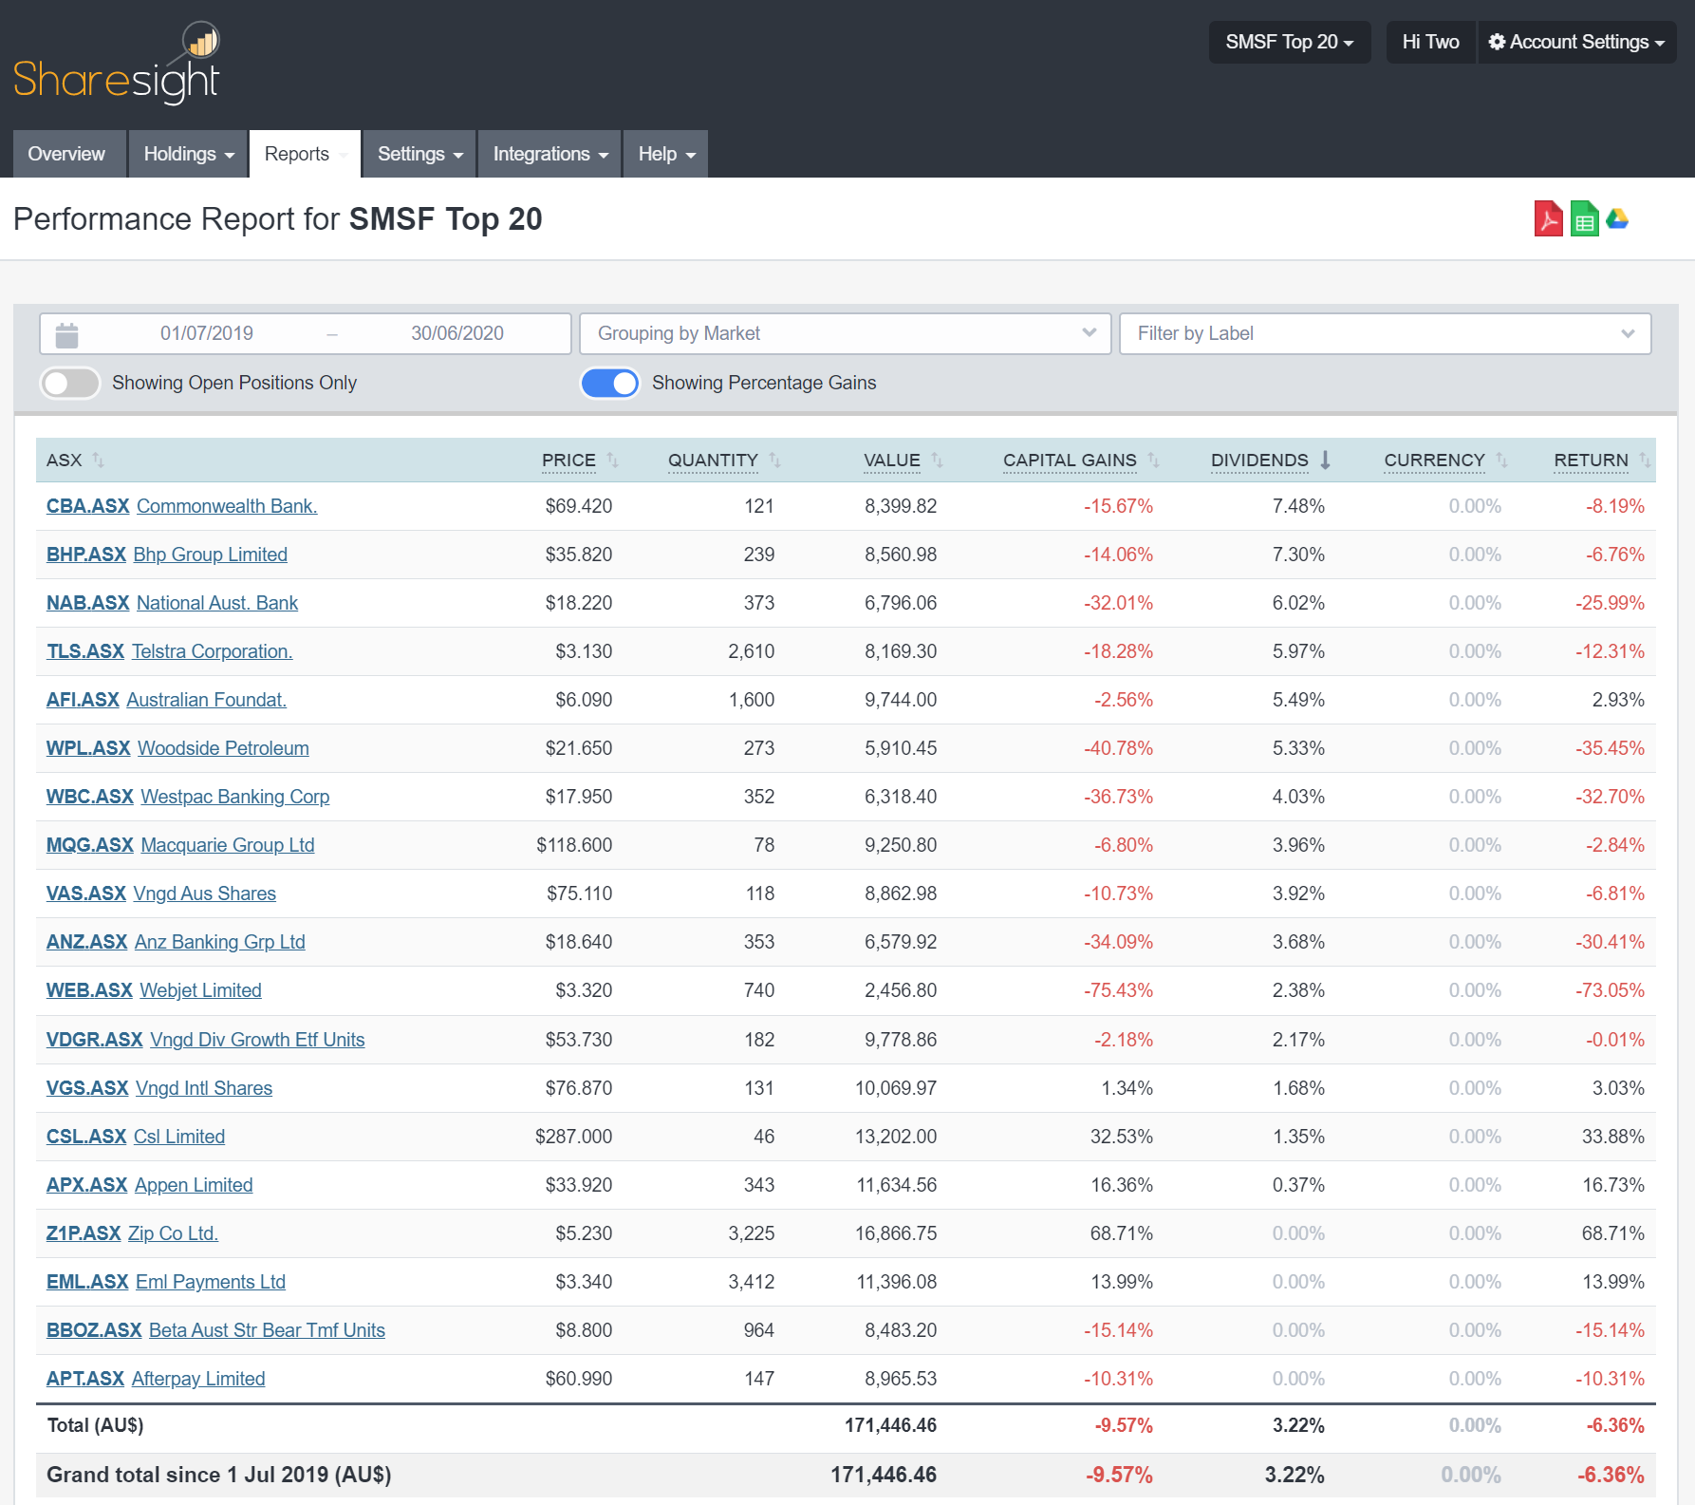
Task: Open the Holdings menu
Action: (x=186, y=153)
